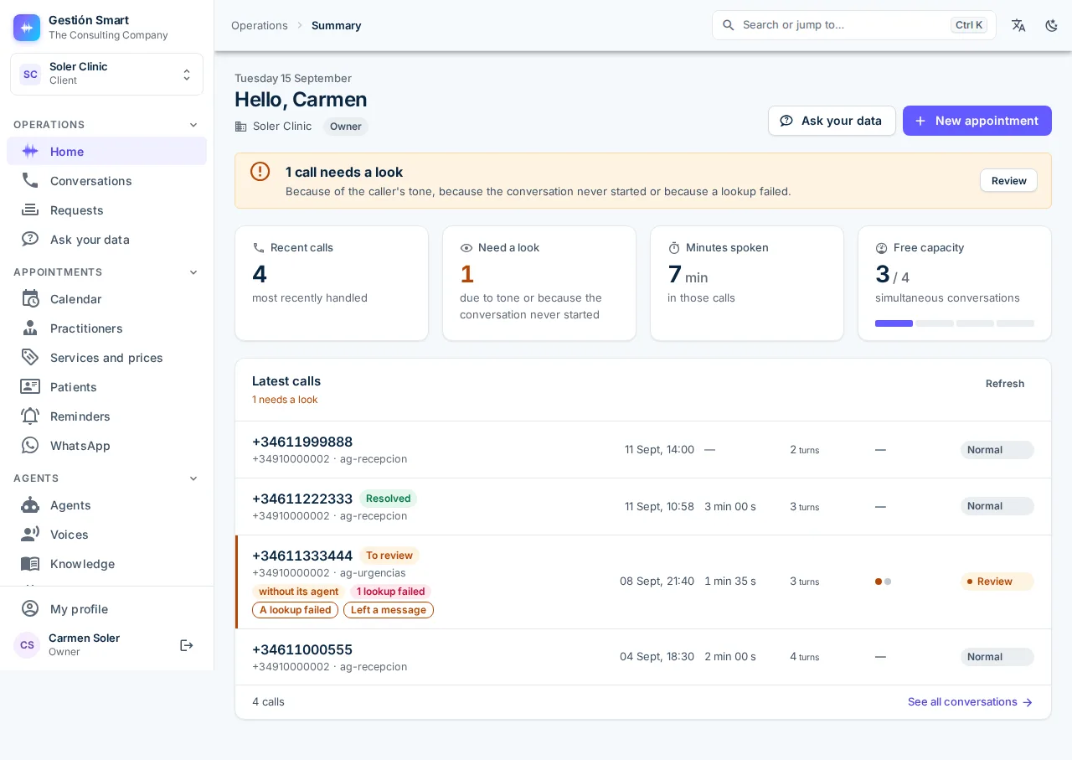Click the Ask your data sidebar icon
Screen dimensions: 1072x760
30,239
